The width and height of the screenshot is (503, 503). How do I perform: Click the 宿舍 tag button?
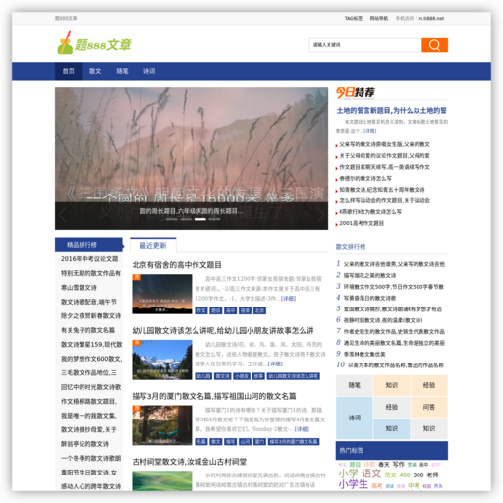245,310
